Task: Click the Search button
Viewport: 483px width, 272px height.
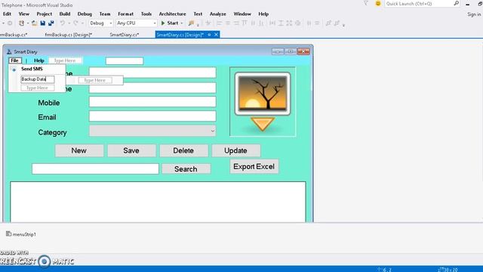Action: tap(186, 168)
